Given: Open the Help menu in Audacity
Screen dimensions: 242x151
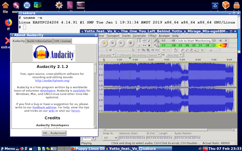Looking at the screenshot, I should click(175, 36).
